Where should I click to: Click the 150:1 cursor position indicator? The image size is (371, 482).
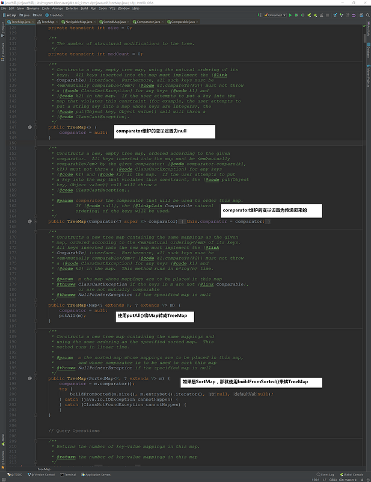[x=316, y=480]
